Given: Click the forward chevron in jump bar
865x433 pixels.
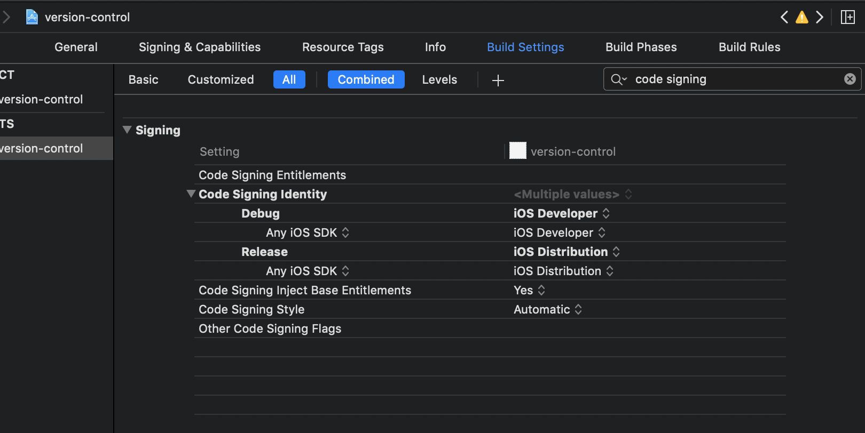Looking at the screenshot, I should click(6, 17).
